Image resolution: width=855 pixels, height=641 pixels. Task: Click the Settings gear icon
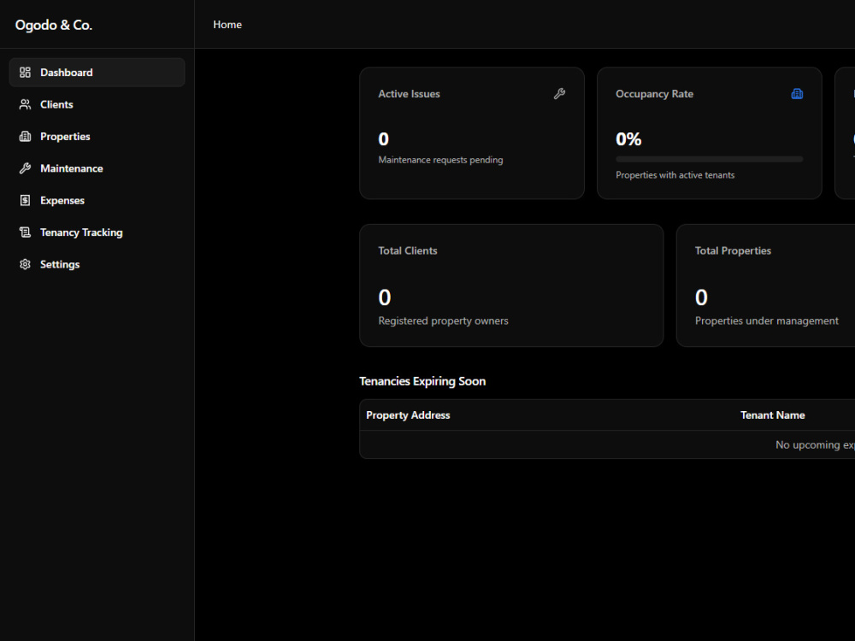(25, 264)
